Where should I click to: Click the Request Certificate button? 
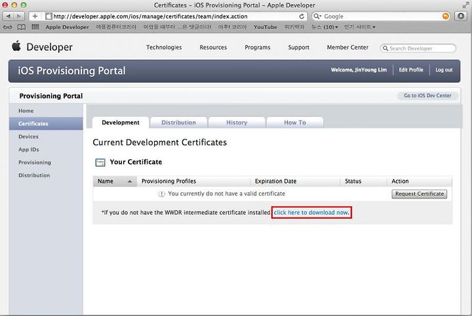point(420,194)
